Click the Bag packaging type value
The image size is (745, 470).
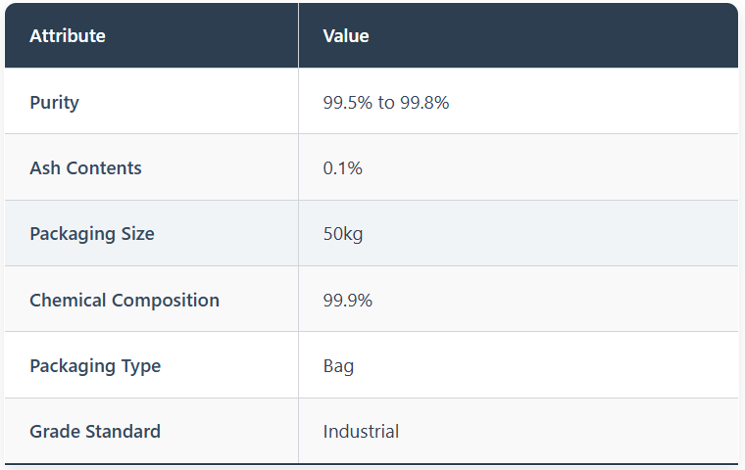(338, 366)
